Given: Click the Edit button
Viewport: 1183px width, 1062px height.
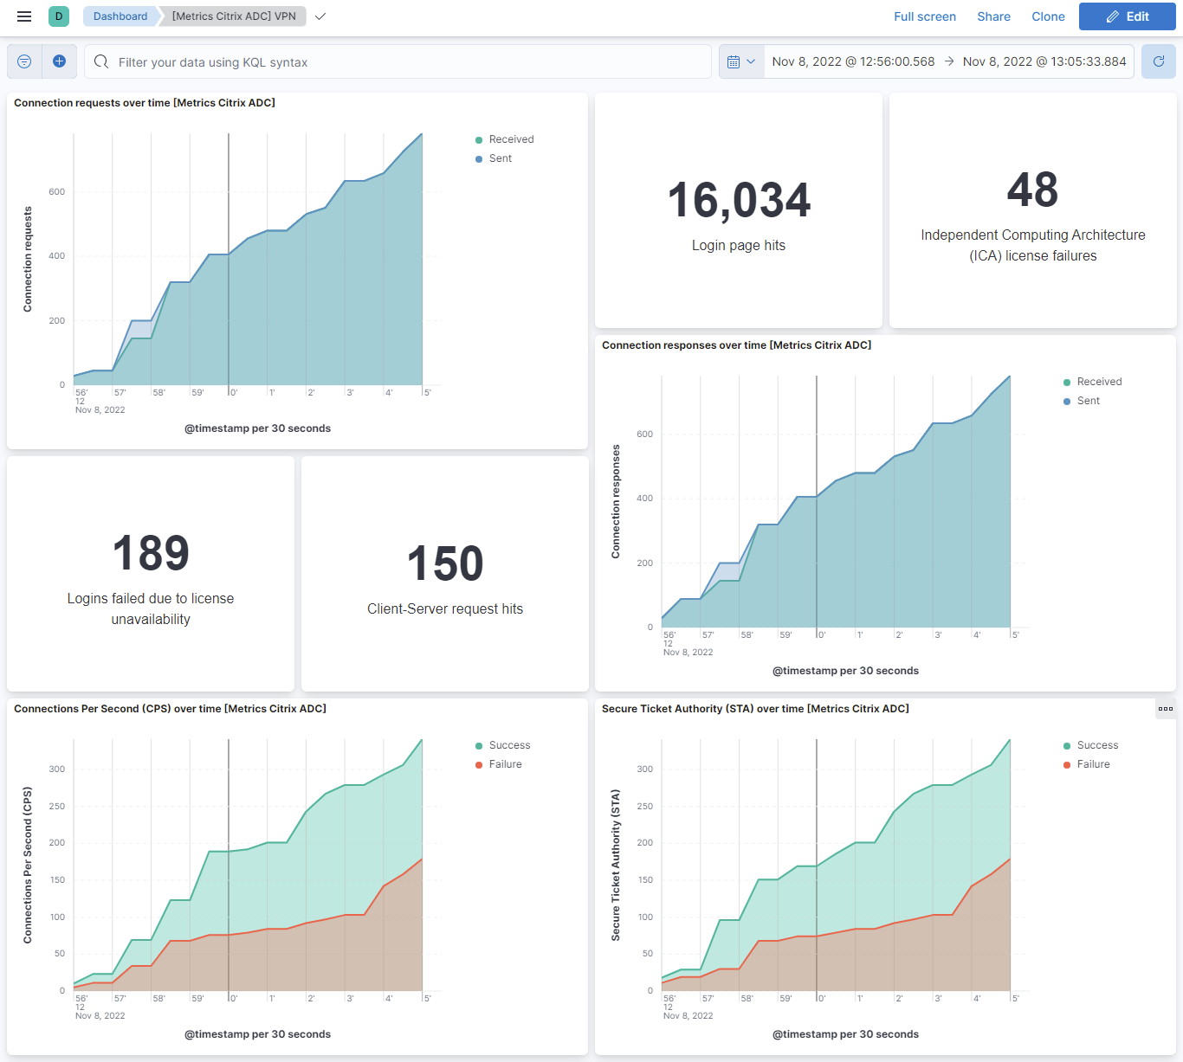Looking at the screenshot, I should pos(1127,16).
